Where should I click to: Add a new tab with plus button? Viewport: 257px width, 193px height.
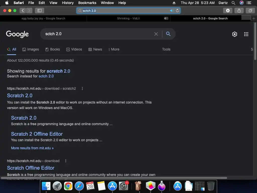point(254,18)
